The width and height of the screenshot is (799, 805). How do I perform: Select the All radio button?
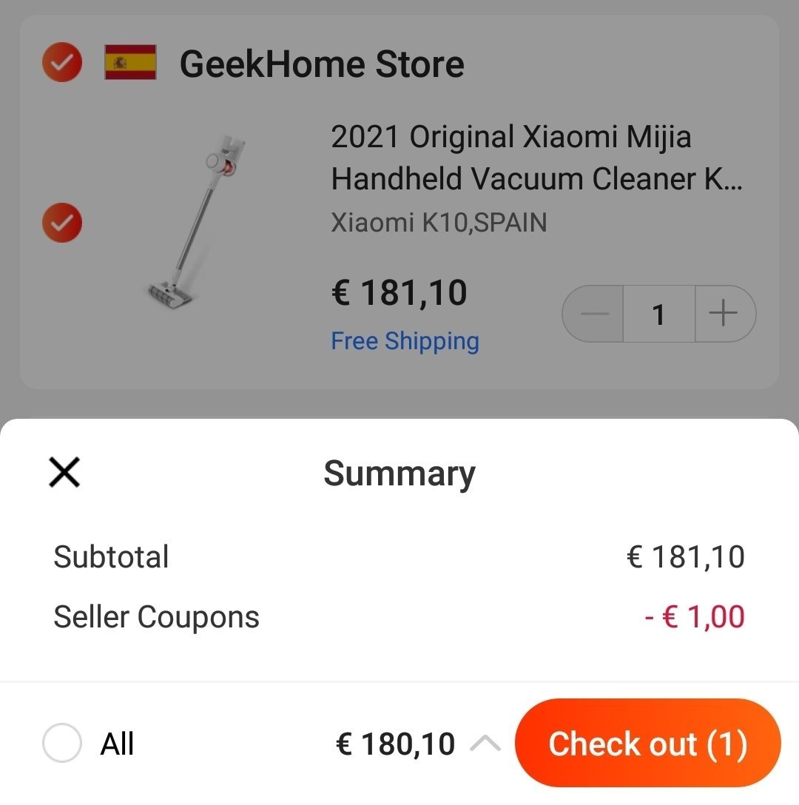pos(61,742)
